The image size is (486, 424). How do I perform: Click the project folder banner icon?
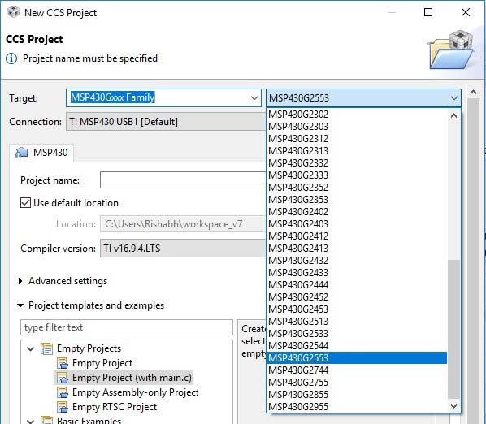[452, 50]
